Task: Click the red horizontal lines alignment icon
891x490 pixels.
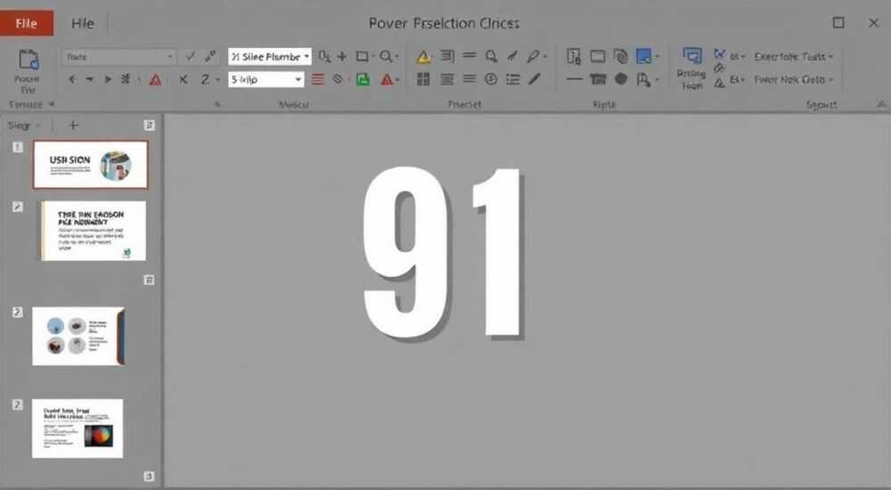Action: [x=318, y=79]
